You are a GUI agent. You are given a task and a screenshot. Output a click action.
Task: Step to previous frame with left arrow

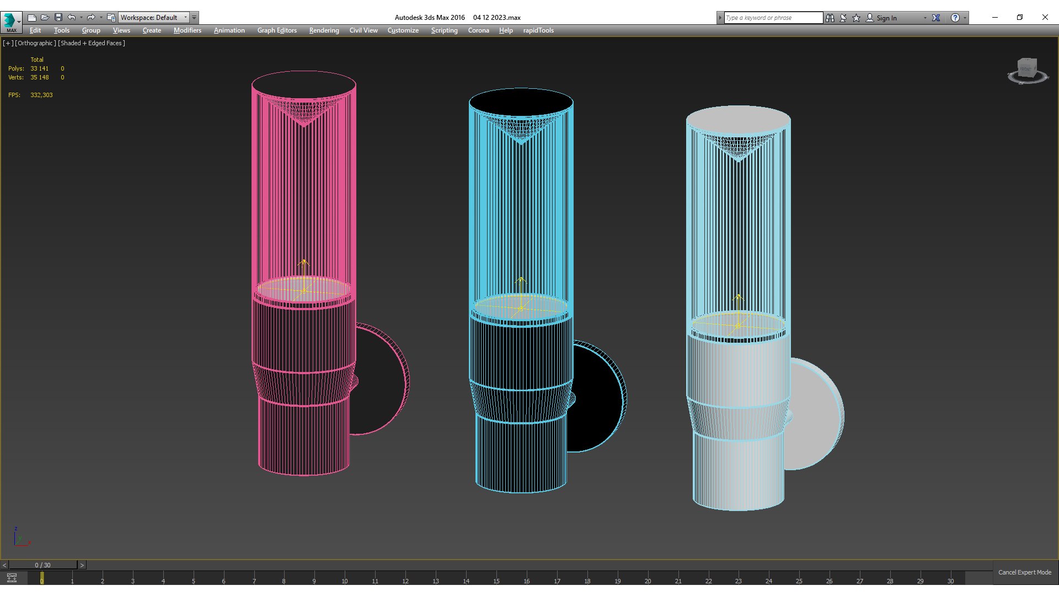click(4, 565)
